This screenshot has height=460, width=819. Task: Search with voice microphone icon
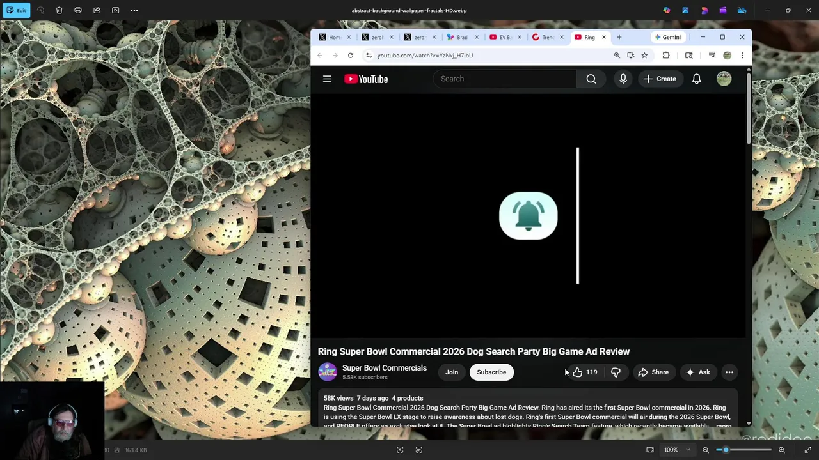pos(623,79)
